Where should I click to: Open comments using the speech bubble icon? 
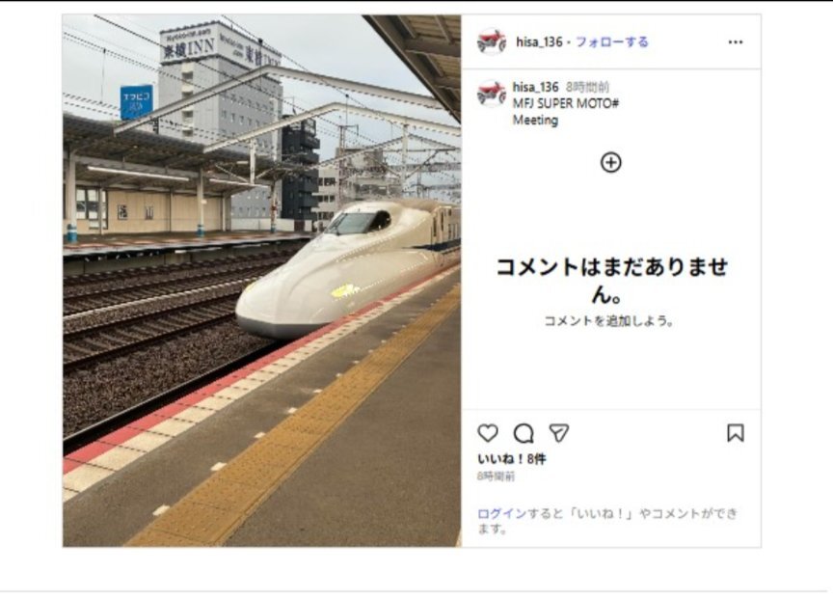coord(524,433)
